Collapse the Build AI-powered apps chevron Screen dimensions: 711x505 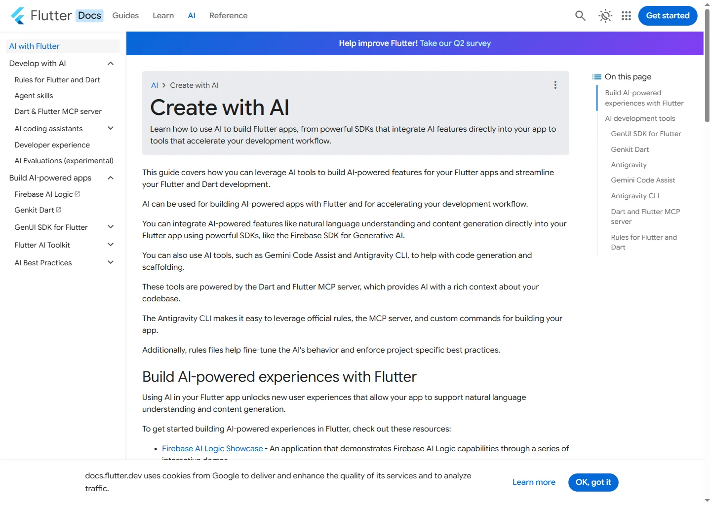point(111,178)
